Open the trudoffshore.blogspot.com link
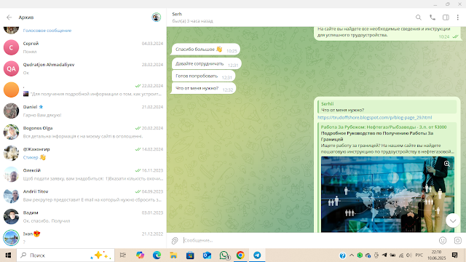Screen dimensions: 466x262 click(x=374, y=118)
